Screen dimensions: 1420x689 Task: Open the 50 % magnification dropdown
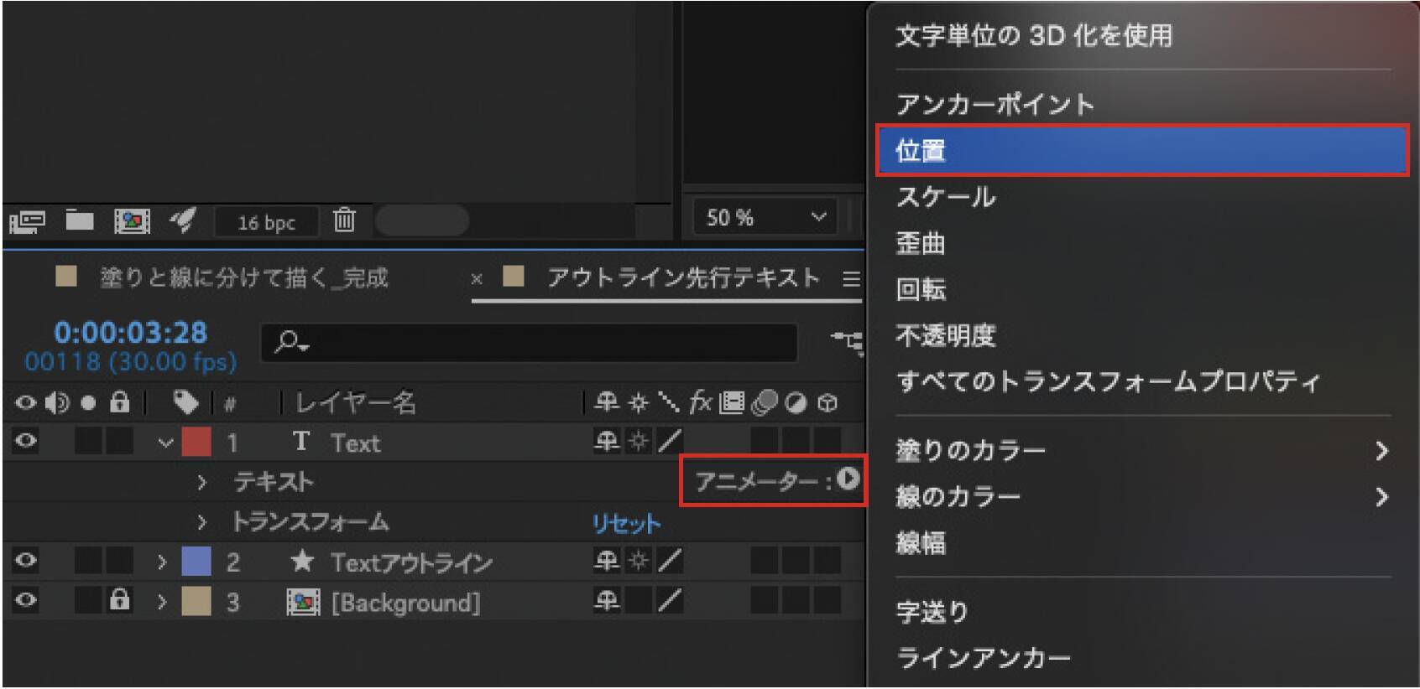point(764,218)
